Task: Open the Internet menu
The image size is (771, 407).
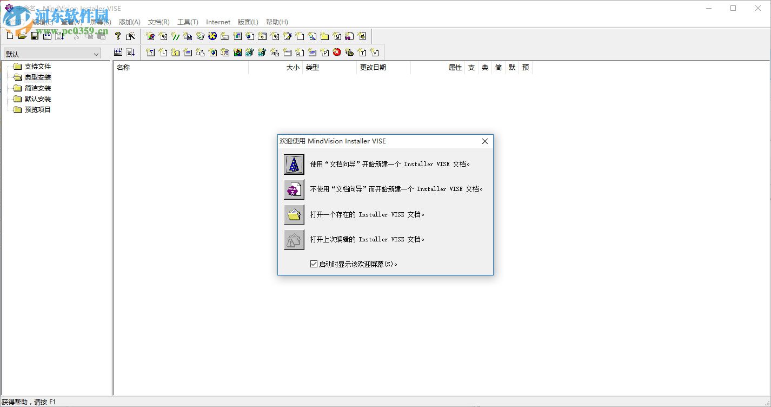Action: point(218,22)
